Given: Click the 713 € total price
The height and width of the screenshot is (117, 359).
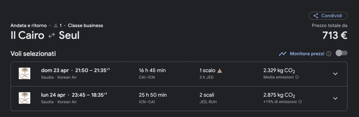Looking at the screenshot, I should (335, 35).
